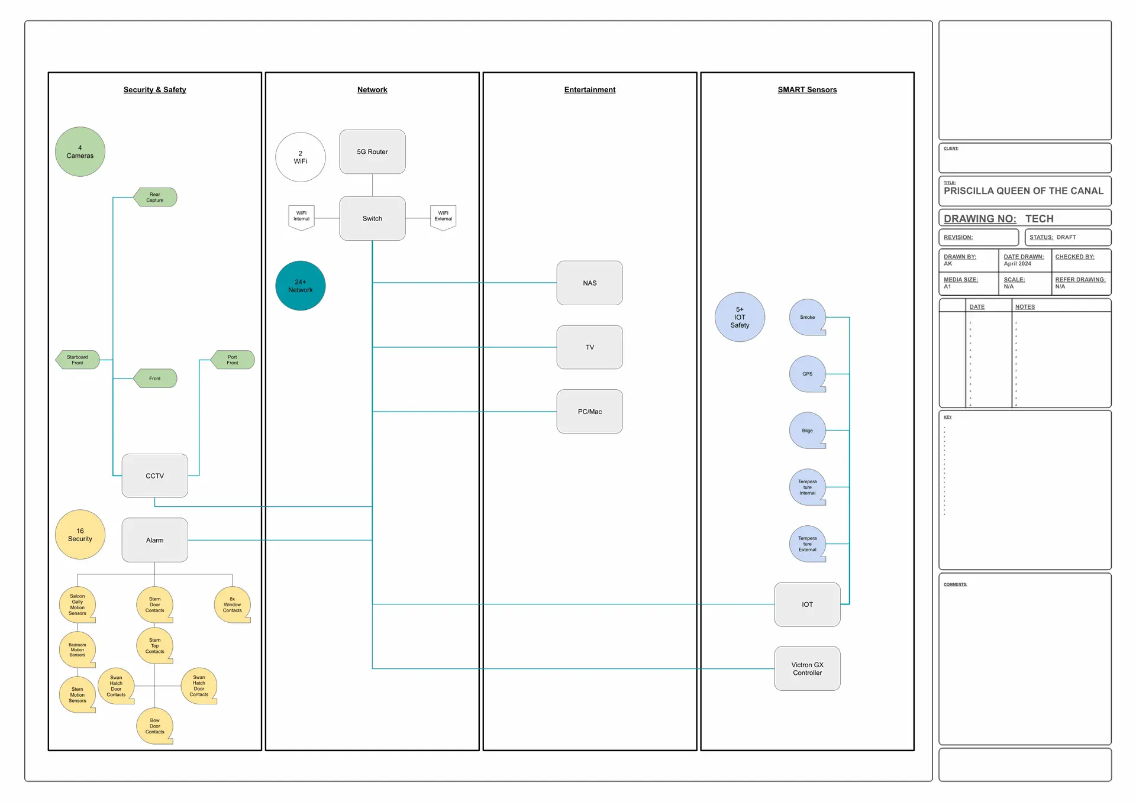1136x802 pixels.
Task: Click the CCTV box
Action: point(155,476)
